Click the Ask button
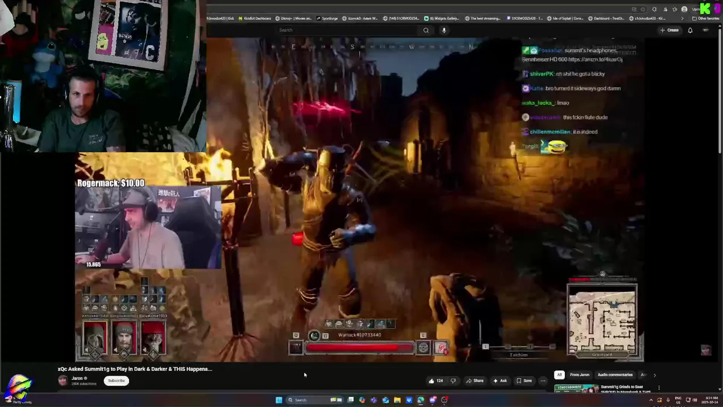Screen dimensions: 723x407 coord(499,380)
